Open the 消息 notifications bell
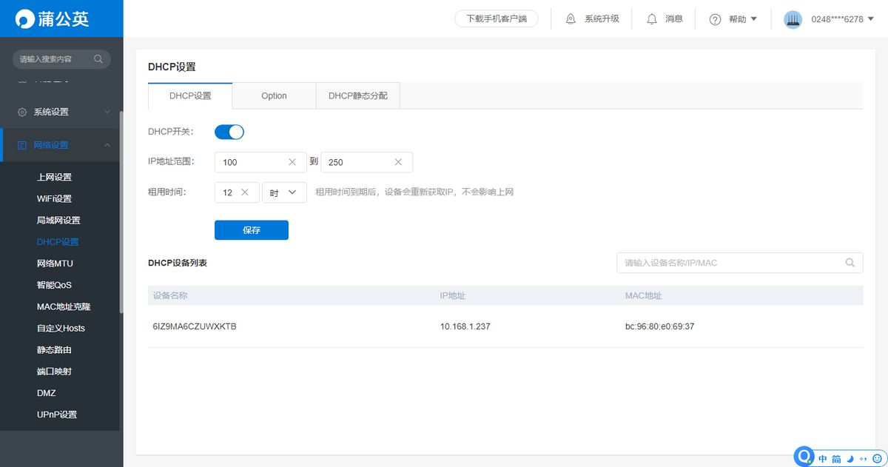 click(x=652, y=19)
